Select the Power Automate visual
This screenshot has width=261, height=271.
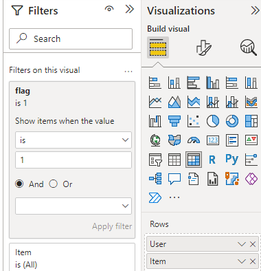tap(155, 197)
